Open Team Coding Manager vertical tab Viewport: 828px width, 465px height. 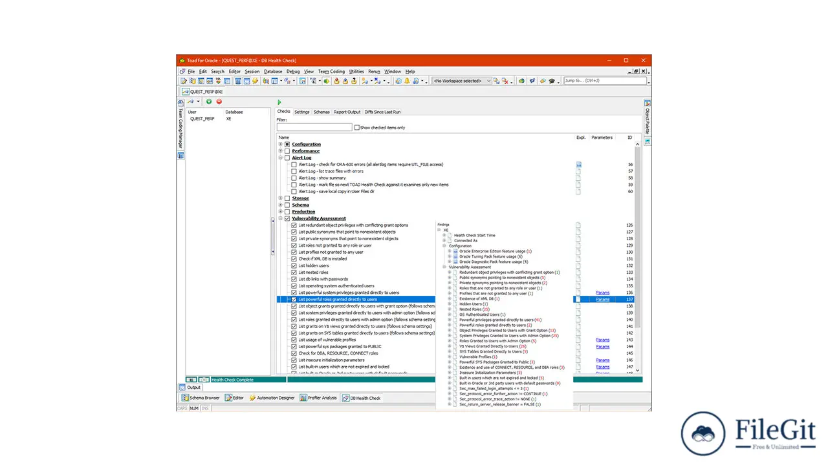click(x=180, y=125)
